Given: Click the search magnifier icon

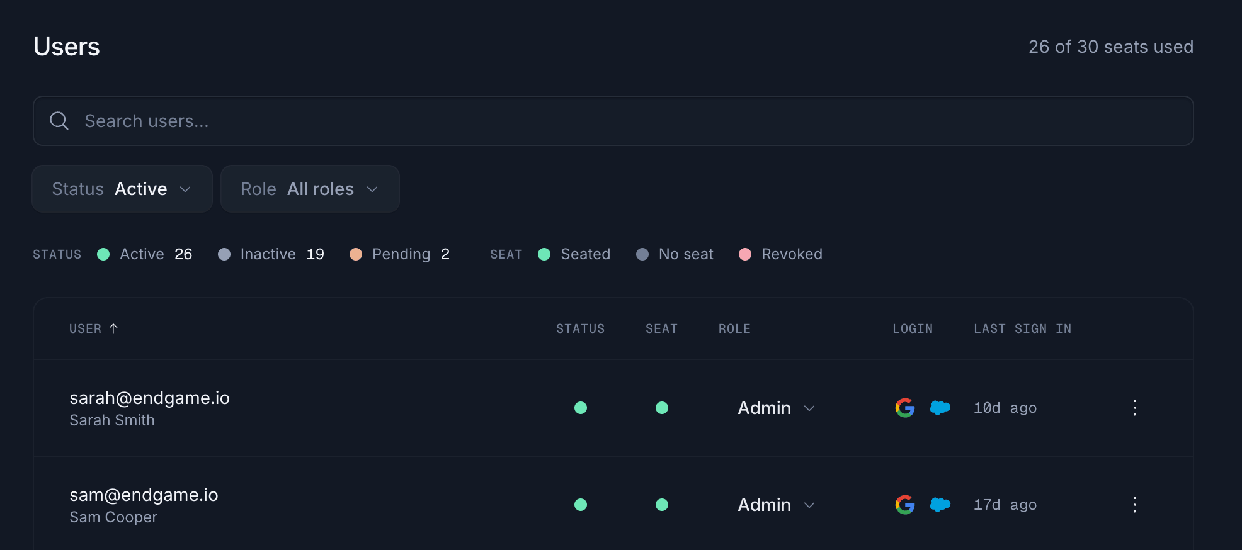Looking at the screenshot, I should [59, 121].
